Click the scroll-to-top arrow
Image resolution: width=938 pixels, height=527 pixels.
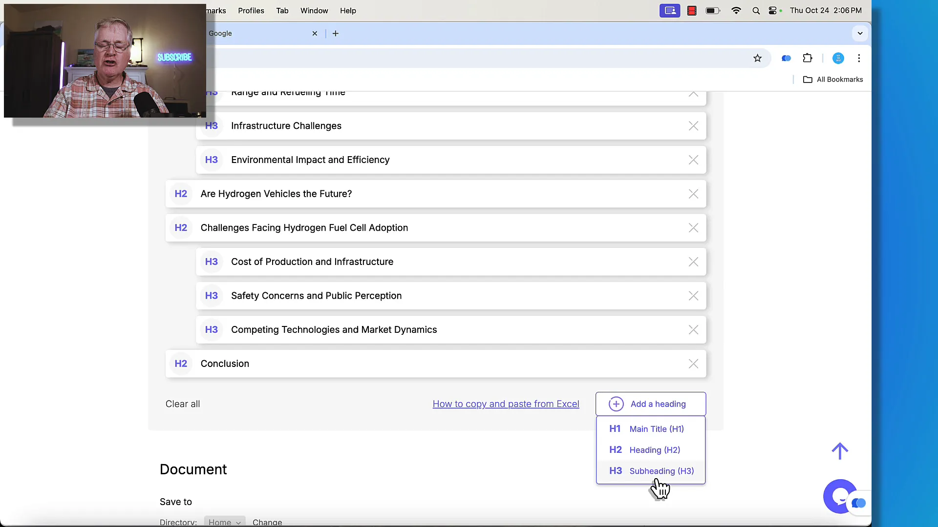tap(840, 451)
